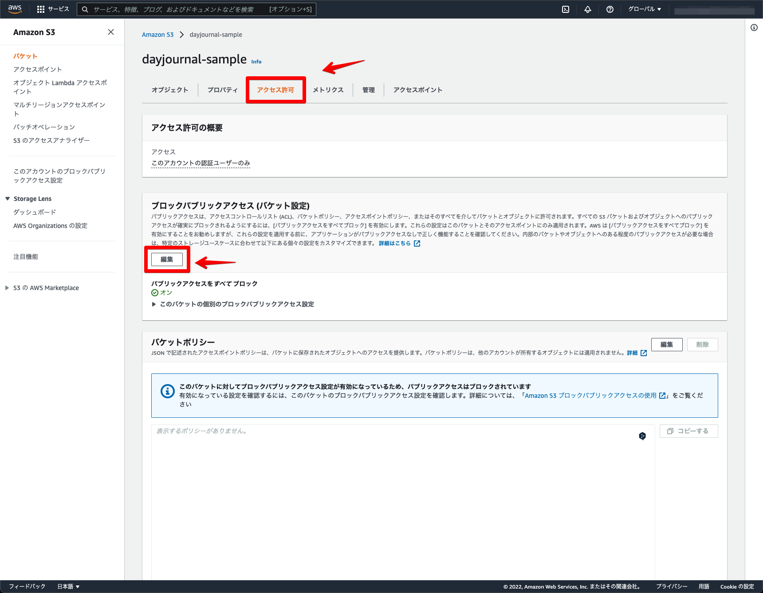This screenshot has height=593, width=763.
Task: Open アクセスポイント in the sidebar
Action: tap(38, 70)
